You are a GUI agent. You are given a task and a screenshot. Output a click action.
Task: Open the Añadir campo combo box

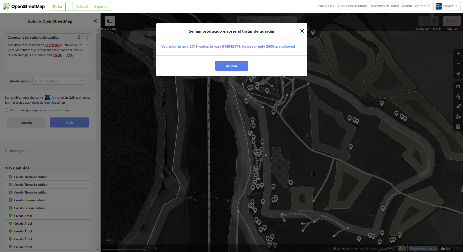coord(59,81)
